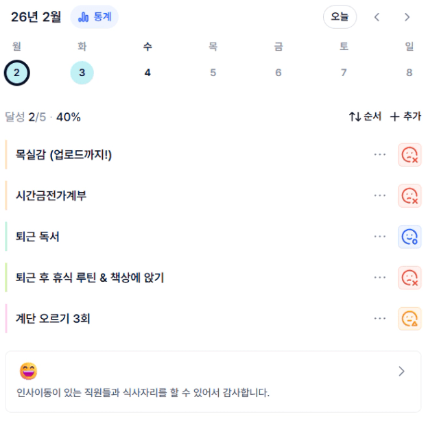Toggle status face for 퇴근 후 휴식 루틴
The width and height of the screenshot is (426, 421).
pos(410,278)
